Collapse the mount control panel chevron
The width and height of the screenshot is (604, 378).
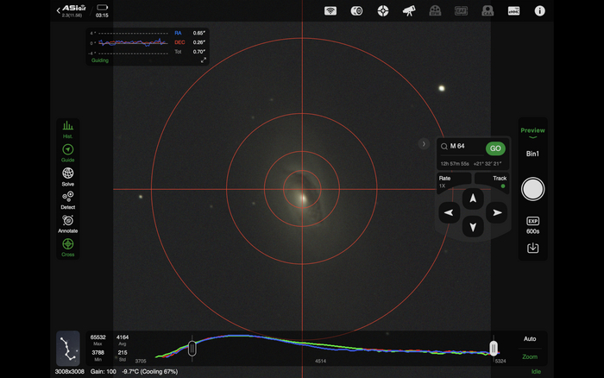[424, 144]
